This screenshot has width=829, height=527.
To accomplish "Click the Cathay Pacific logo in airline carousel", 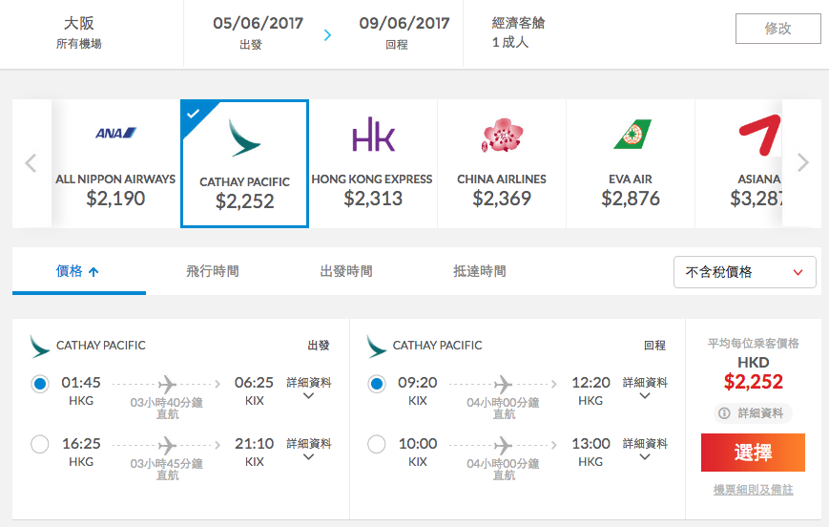I will [x=244, y=138].
